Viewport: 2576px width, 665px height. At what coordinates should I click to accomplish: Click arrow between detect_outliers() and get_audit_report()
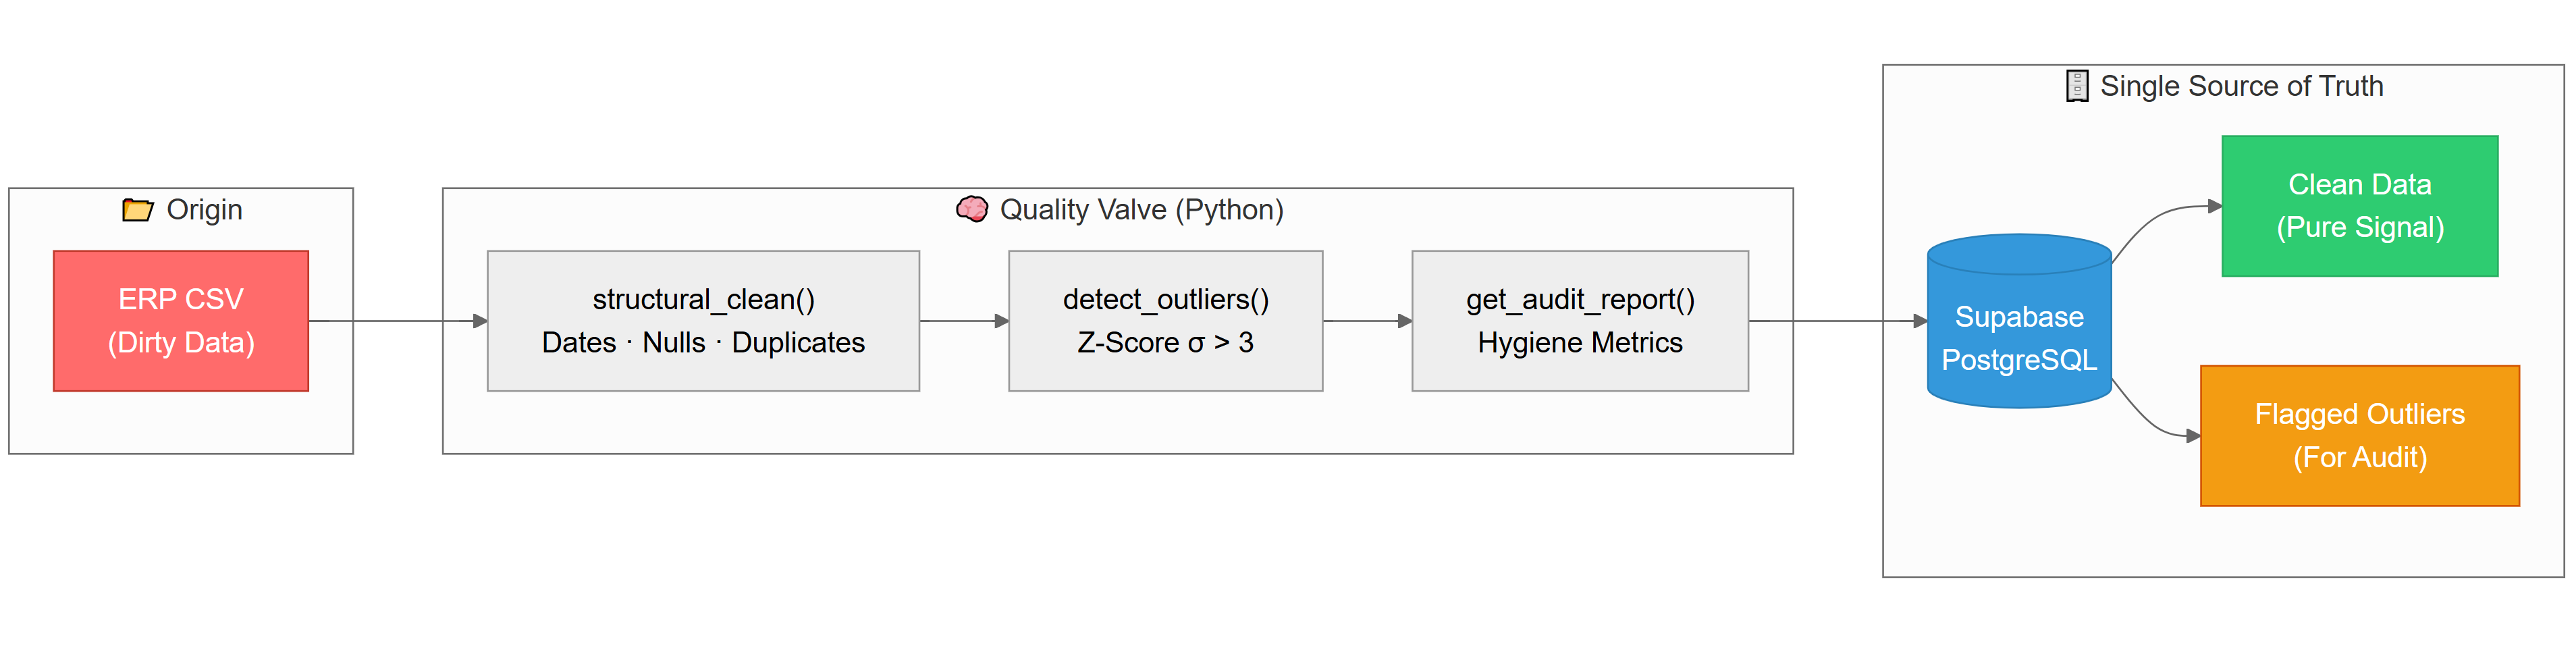(1367, 321)
